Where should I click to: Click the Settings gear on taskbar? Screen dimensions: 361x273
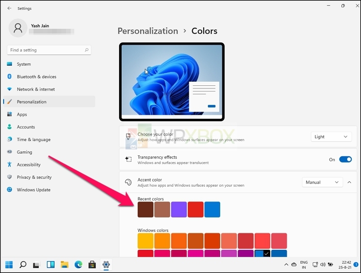pyautogui.click(x=106, y=264)
